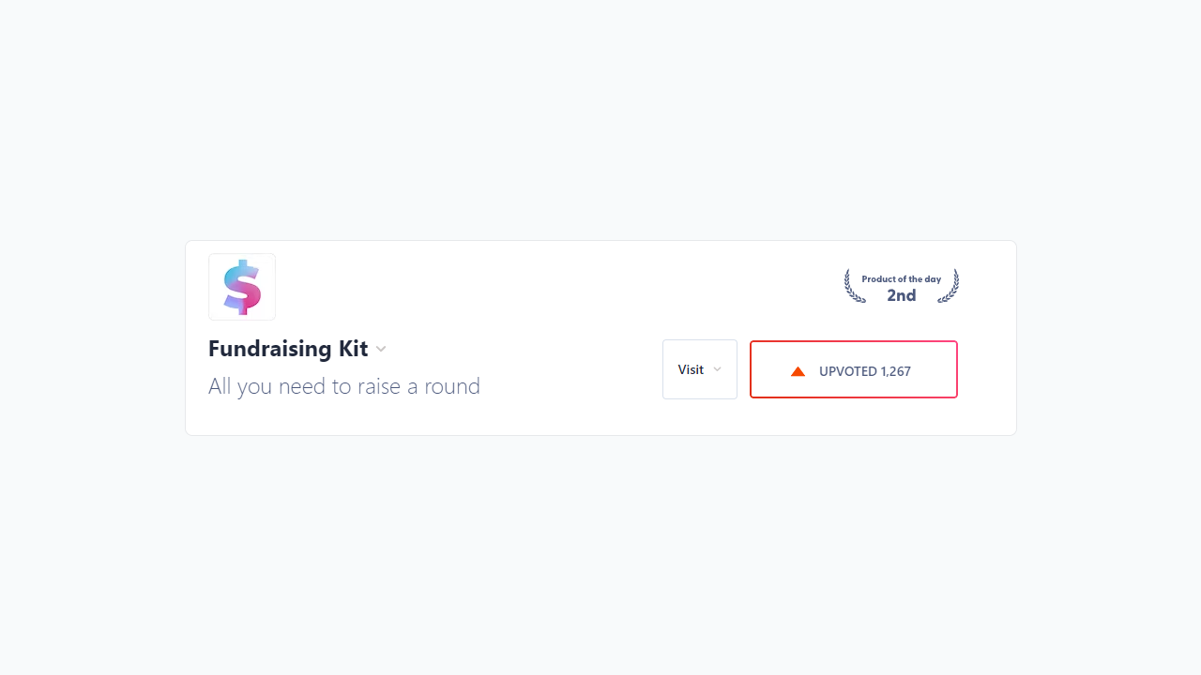Click the orange upvote triangle icon
The width and height of the screenshot is (1201, 675).
pyautogui.click(x=798, y=371)
